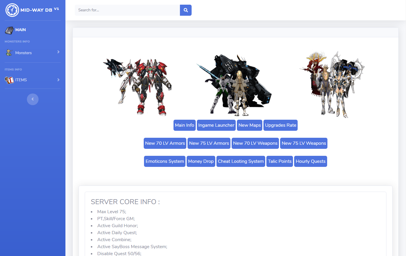The width and height of the screenshot is (406, 256).
Task: Click the SERVER CORE INFO heading
Action: tap(125, 202)
